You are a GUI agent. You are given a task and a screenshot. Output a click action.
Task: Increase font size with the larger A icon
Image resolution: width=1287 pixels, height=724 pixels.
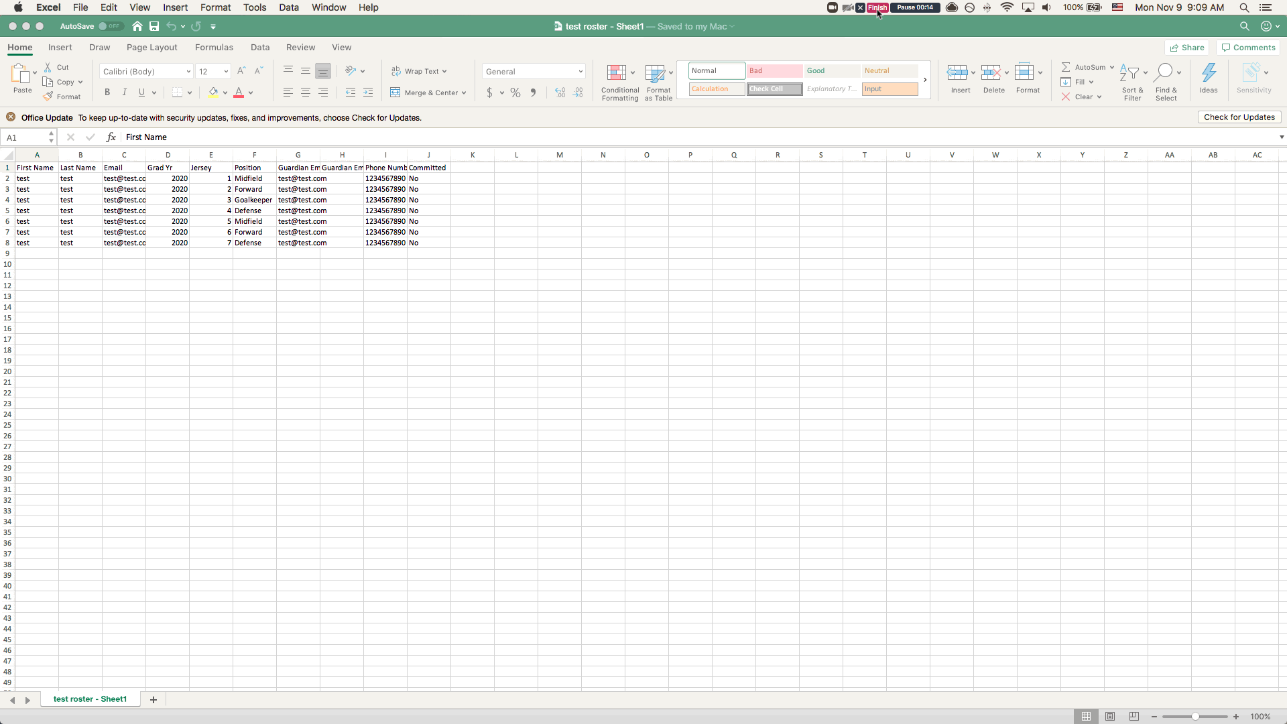click(241, 71)
